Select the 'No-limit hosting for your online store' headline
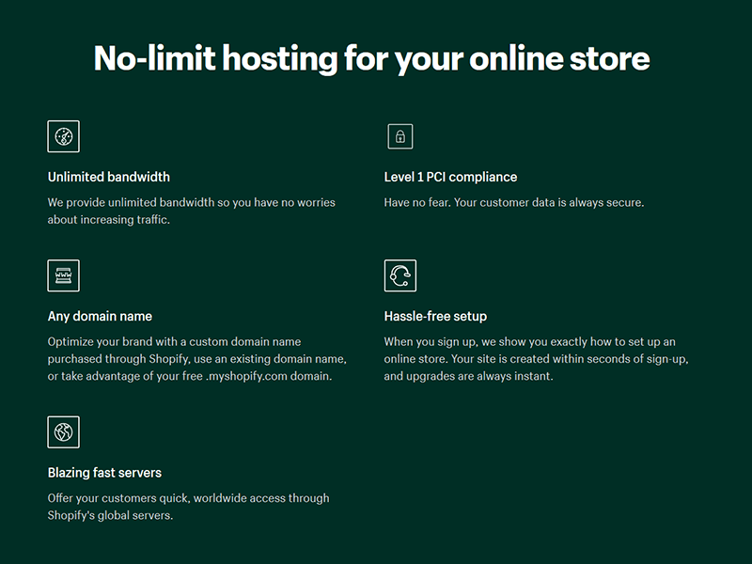The width and height of the screenshot is (752, 564). pyautogui.click(x=371, y=58)
